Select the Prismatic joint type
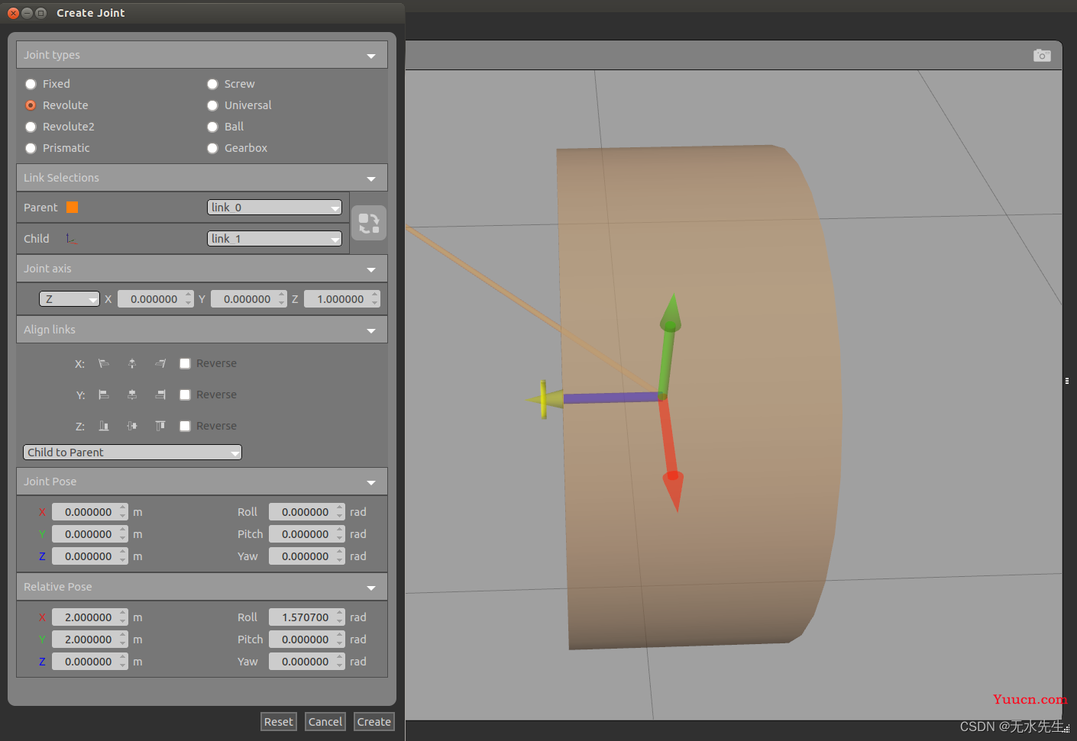The image size is (1077, 741). (x=31, y=148)
